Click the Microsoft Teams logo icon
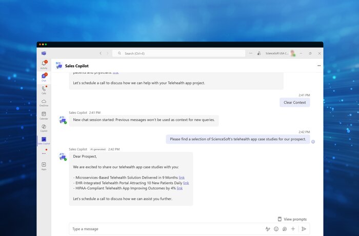This screenshot has width=359, height=236. pos(44,53)
